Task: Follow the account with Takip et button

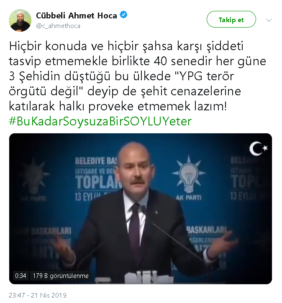Action: 231,19
